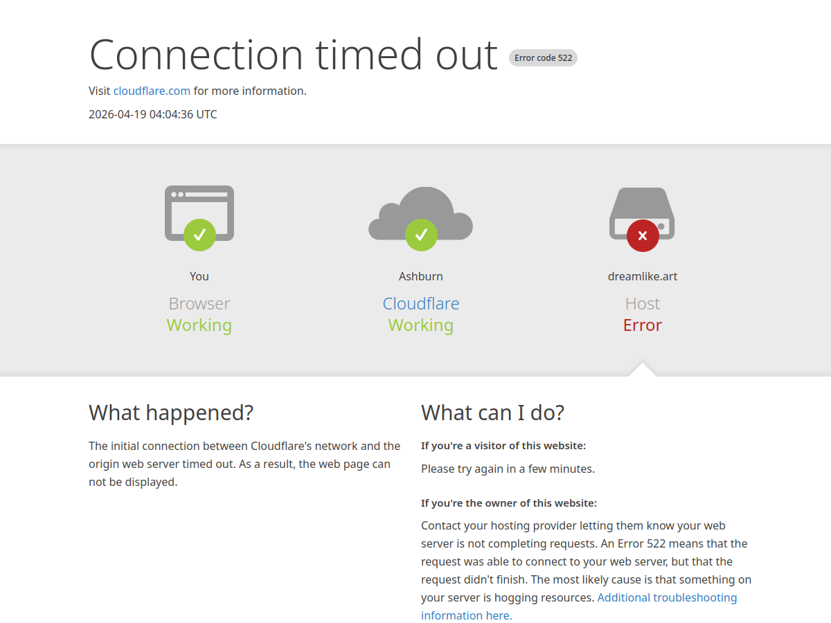
Task: Click the Cloudflare label under Ashburn
Action: click(x=420, y=303)
